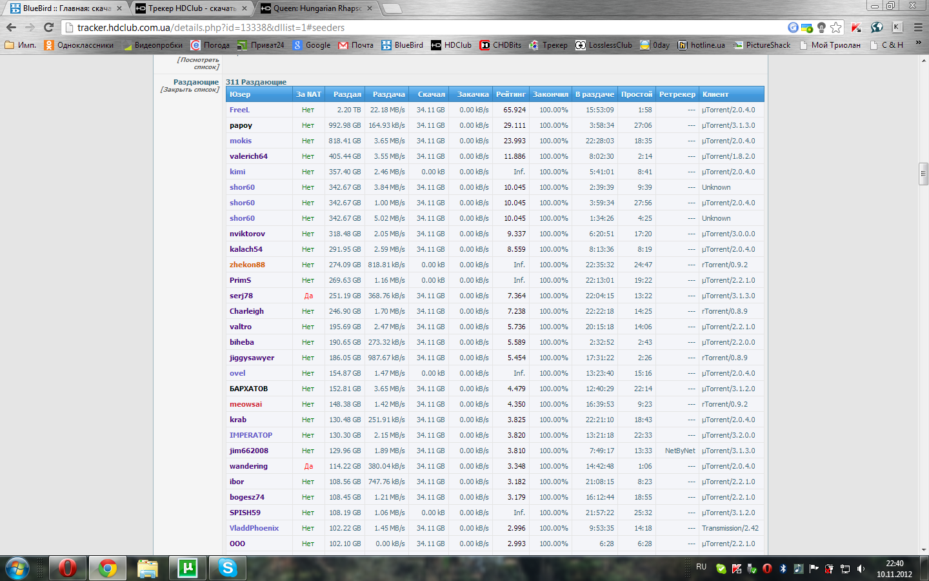Click the volume speaker icon in the tray
The width and height of the screenshot is (929, 581).
click(861, 569)
